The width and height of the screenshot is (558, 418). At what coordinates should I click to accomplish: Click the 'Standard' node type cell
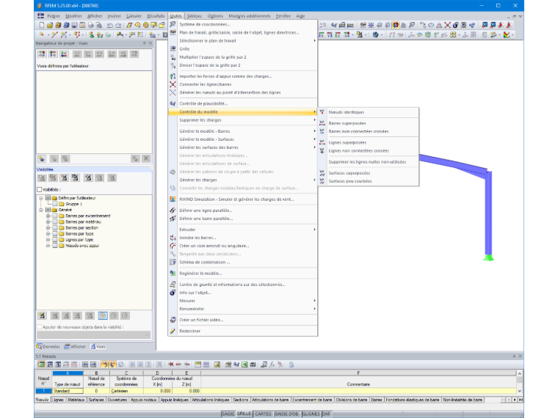[x=68, y=391]
